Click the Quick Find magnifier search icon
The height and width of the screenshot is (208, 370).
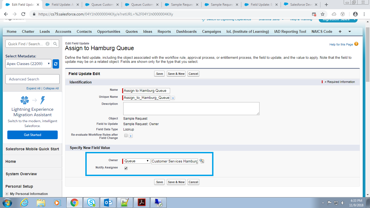[x=55, y=44]
